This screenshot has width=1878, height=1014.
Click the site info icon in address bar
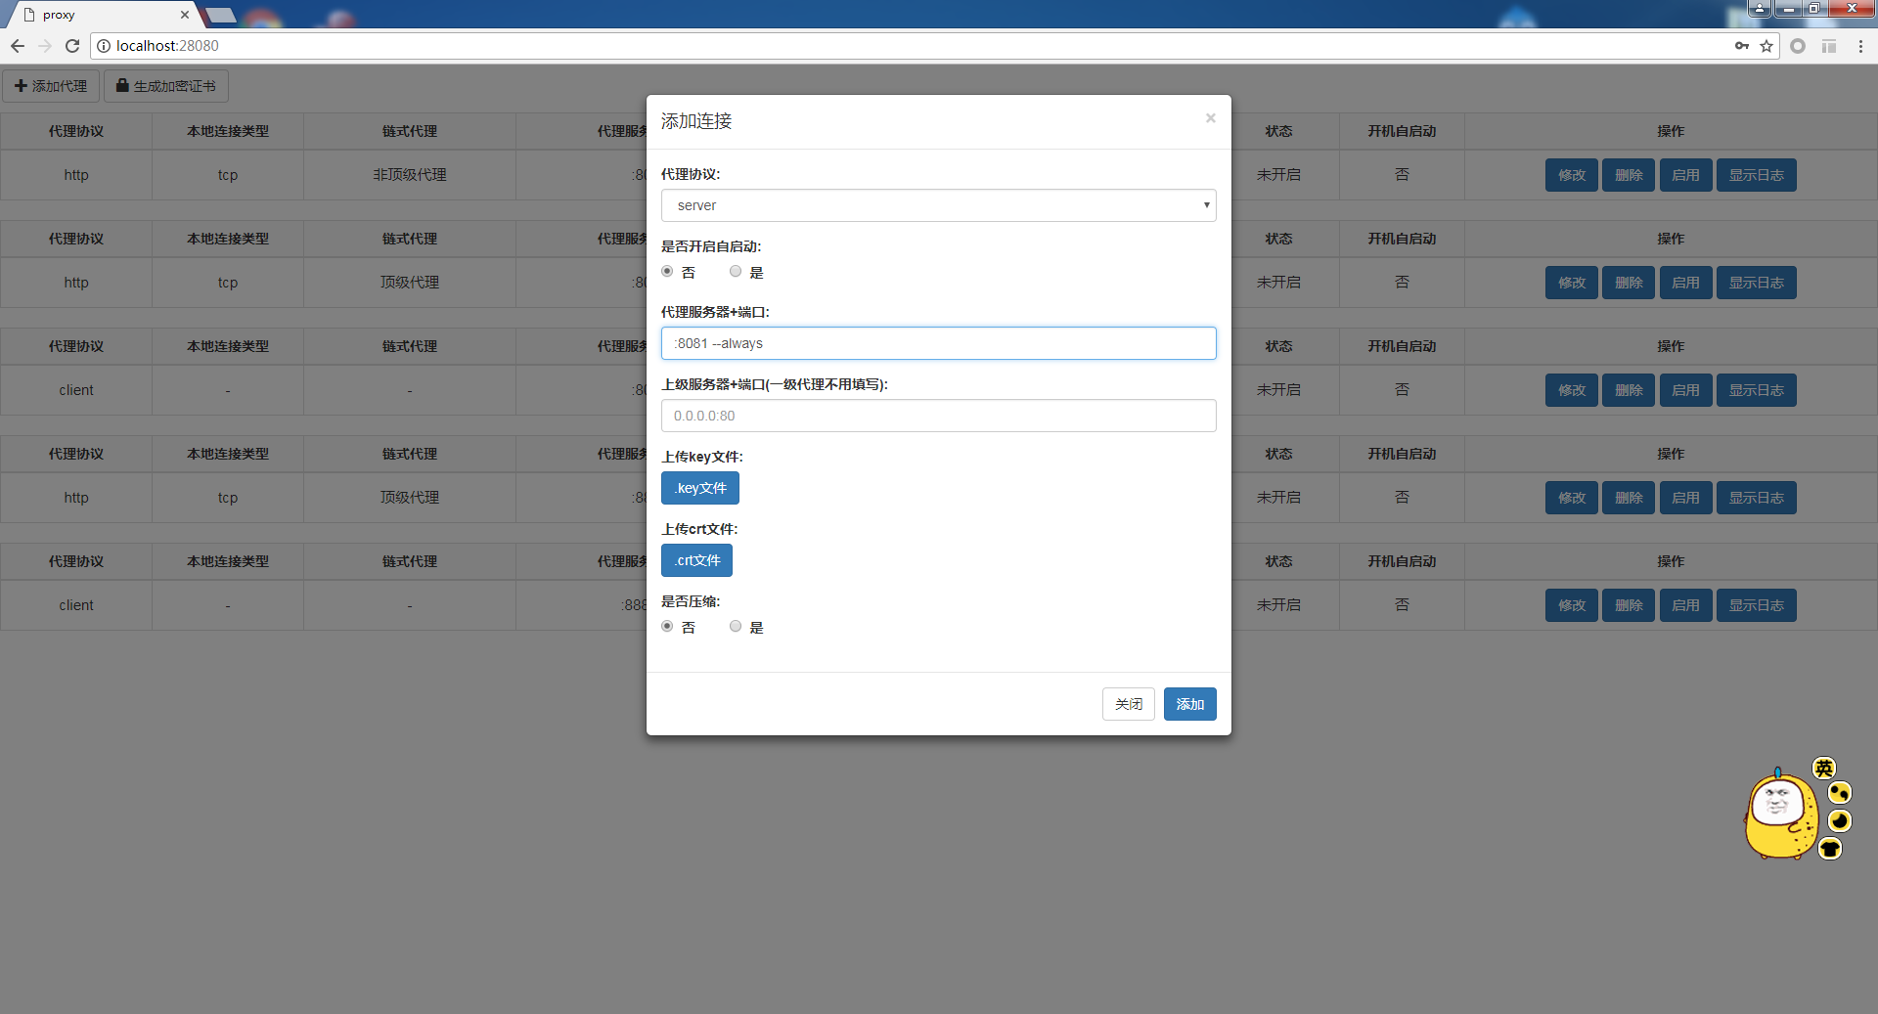(104, 46)
